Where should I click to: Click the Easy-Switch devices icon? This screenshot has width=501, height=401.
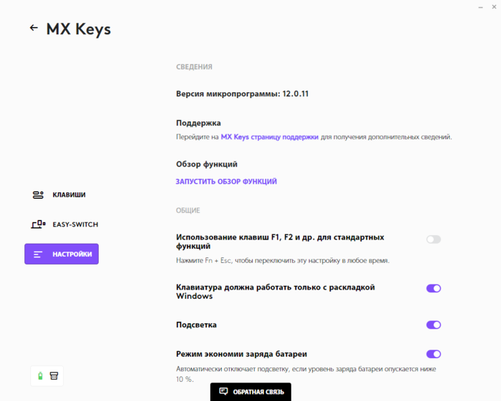coord(38,224)
